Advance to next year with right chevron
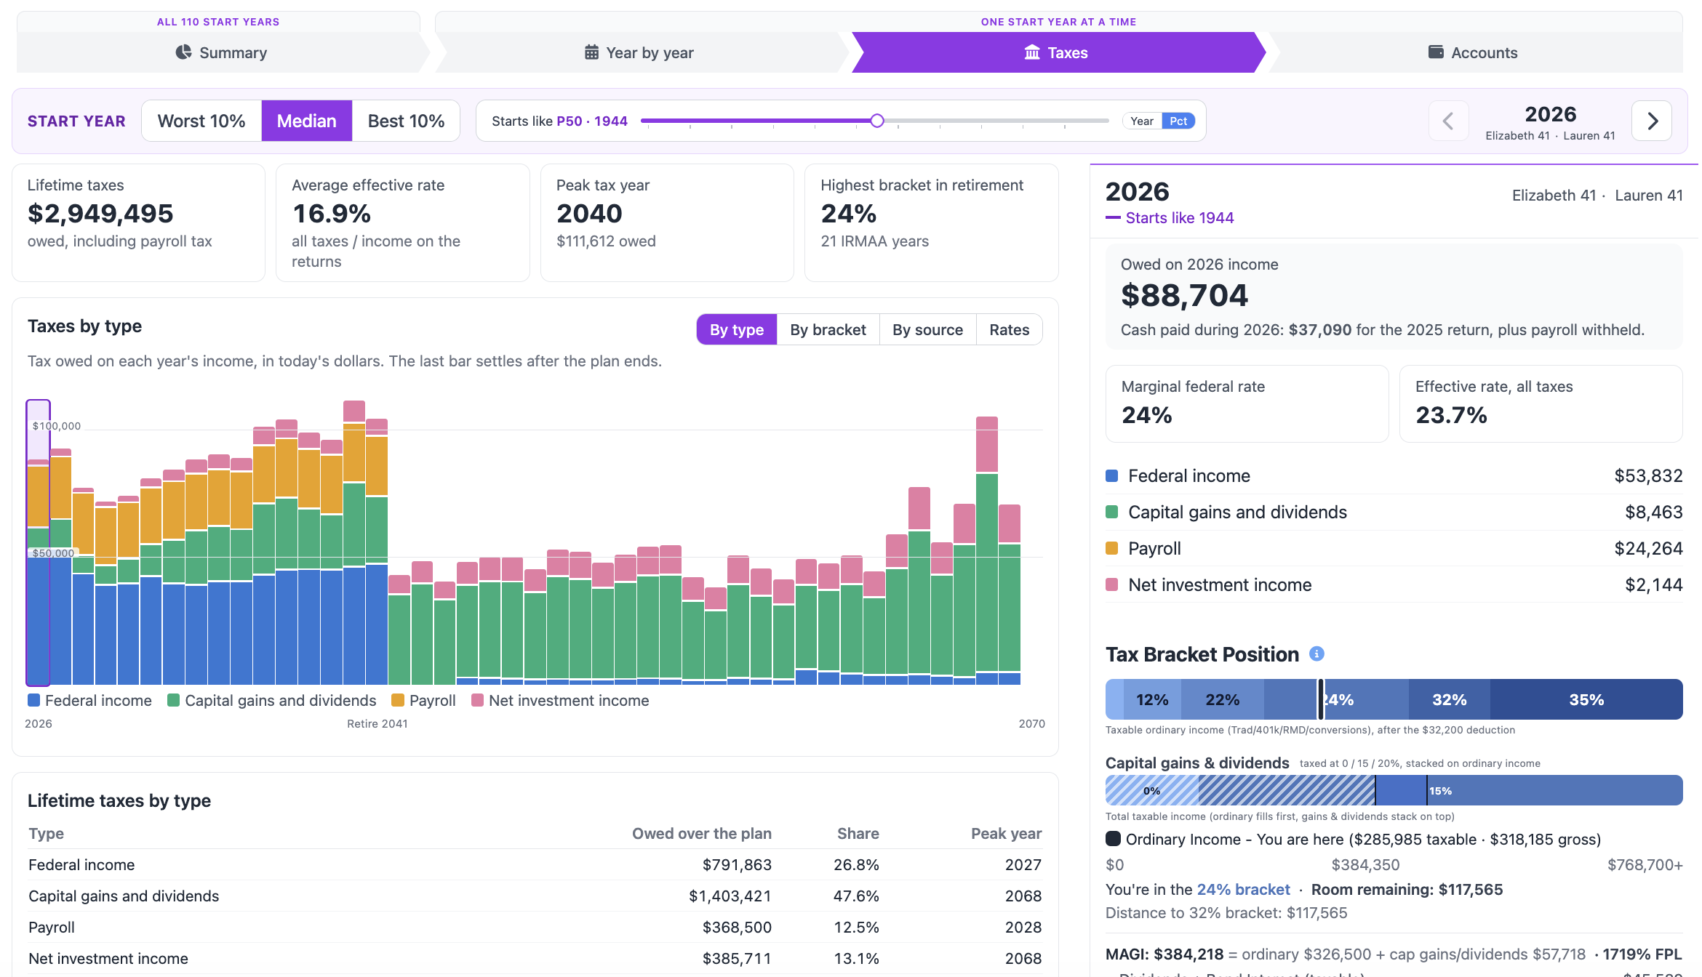The height and width of the screenshot is (977, 1702). [x=1652, y=121]
